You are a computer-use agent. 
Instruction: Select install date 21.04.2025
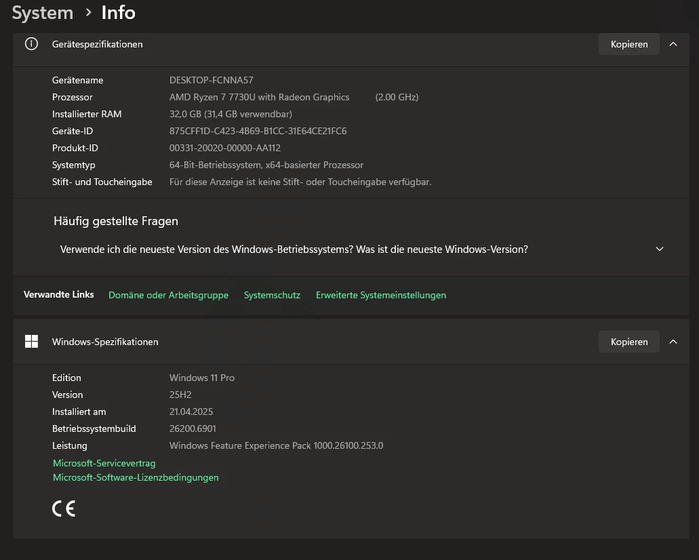coord(191,412)
